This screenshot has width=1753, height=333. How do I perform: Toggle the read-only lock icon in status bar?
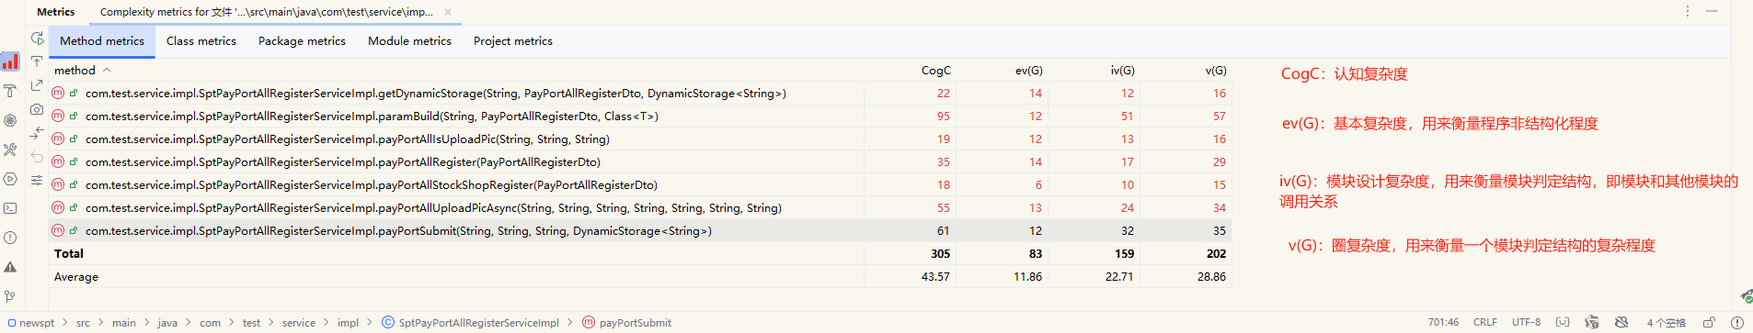[1709, 323]
